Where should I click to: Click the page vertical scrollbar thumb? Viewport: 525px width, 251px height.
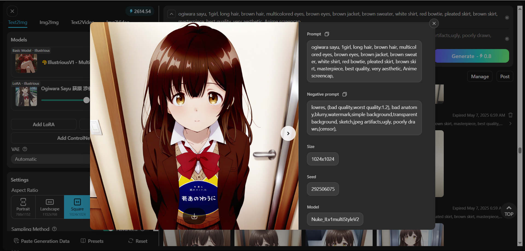point(520,150)
